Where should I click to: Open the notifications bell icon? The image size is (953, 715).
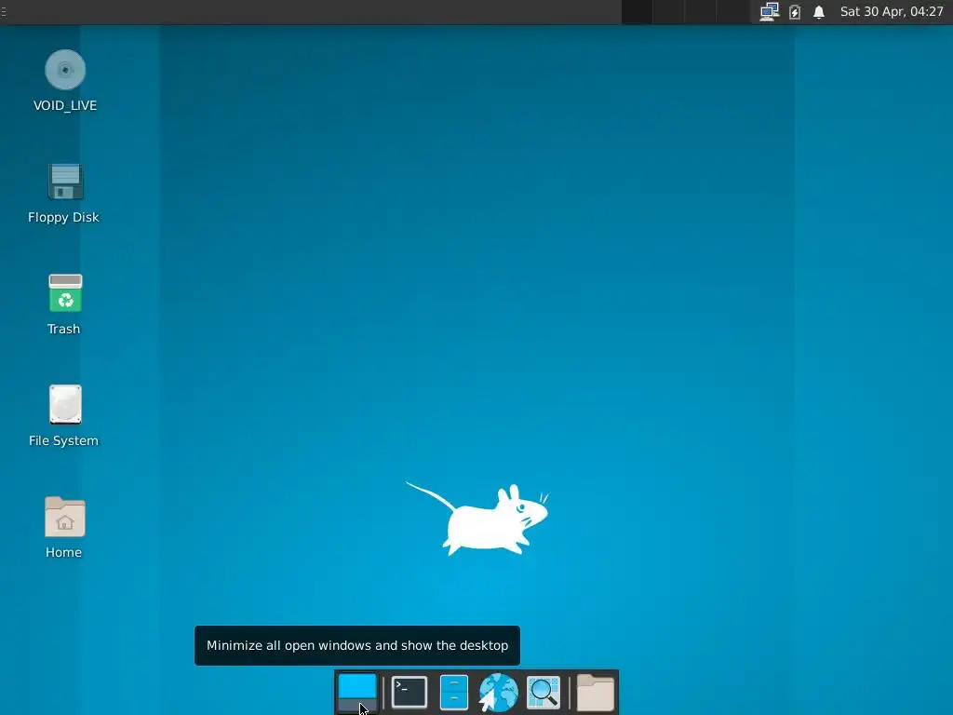click(x=819, y=11)
